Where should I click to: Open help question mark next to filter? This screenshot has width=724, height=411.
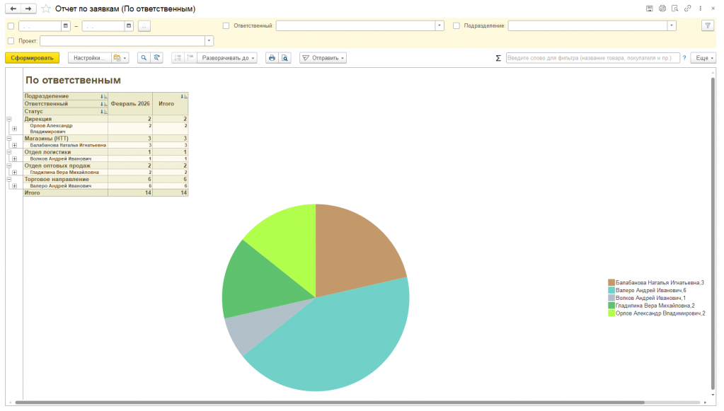[x=684, y=58]
